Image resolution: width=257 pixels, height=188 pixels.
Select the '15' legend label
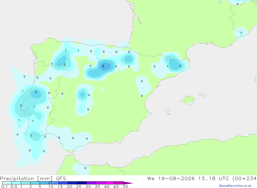coord(60,186)
